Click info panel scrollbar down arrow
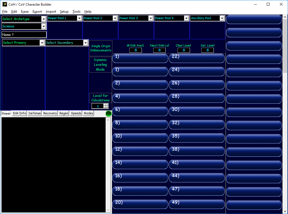This screenshot has width=288, height=214. click(108, 210)
